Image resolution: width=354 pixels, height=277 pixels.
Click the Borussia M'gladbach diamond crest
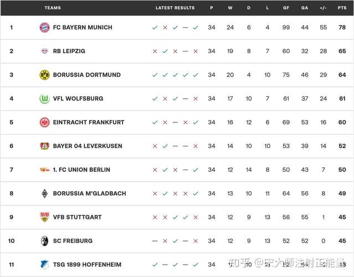(44, 193)
